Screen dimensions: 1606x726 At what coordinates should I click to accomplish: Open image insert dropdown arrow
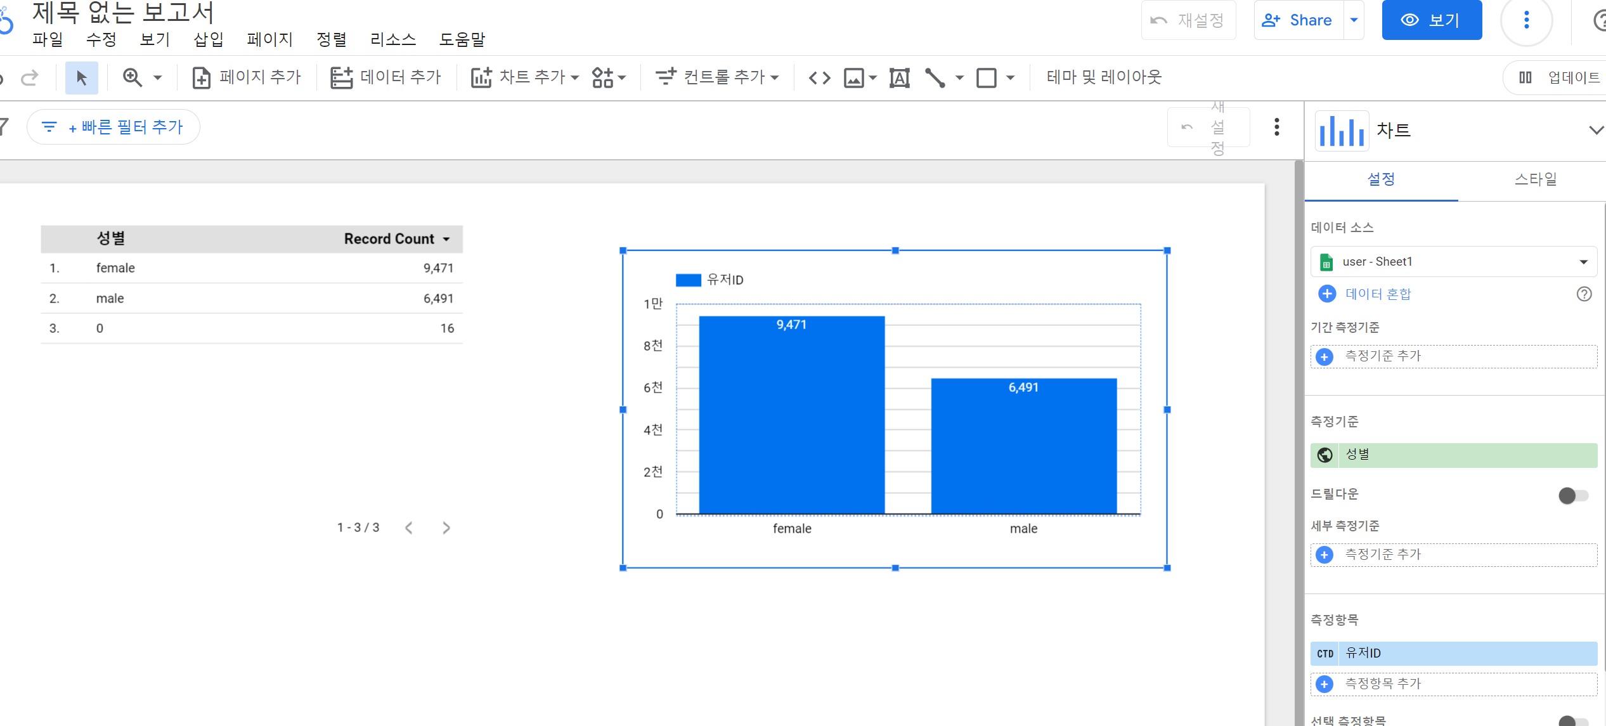click(873, 78)
